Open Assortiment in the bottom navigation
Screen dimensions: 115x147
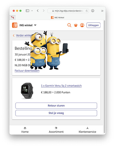point(56,130)
